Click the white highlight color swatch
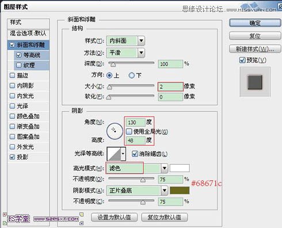The height and width of the screenshot is (228, 282). (x=180, y=168)
